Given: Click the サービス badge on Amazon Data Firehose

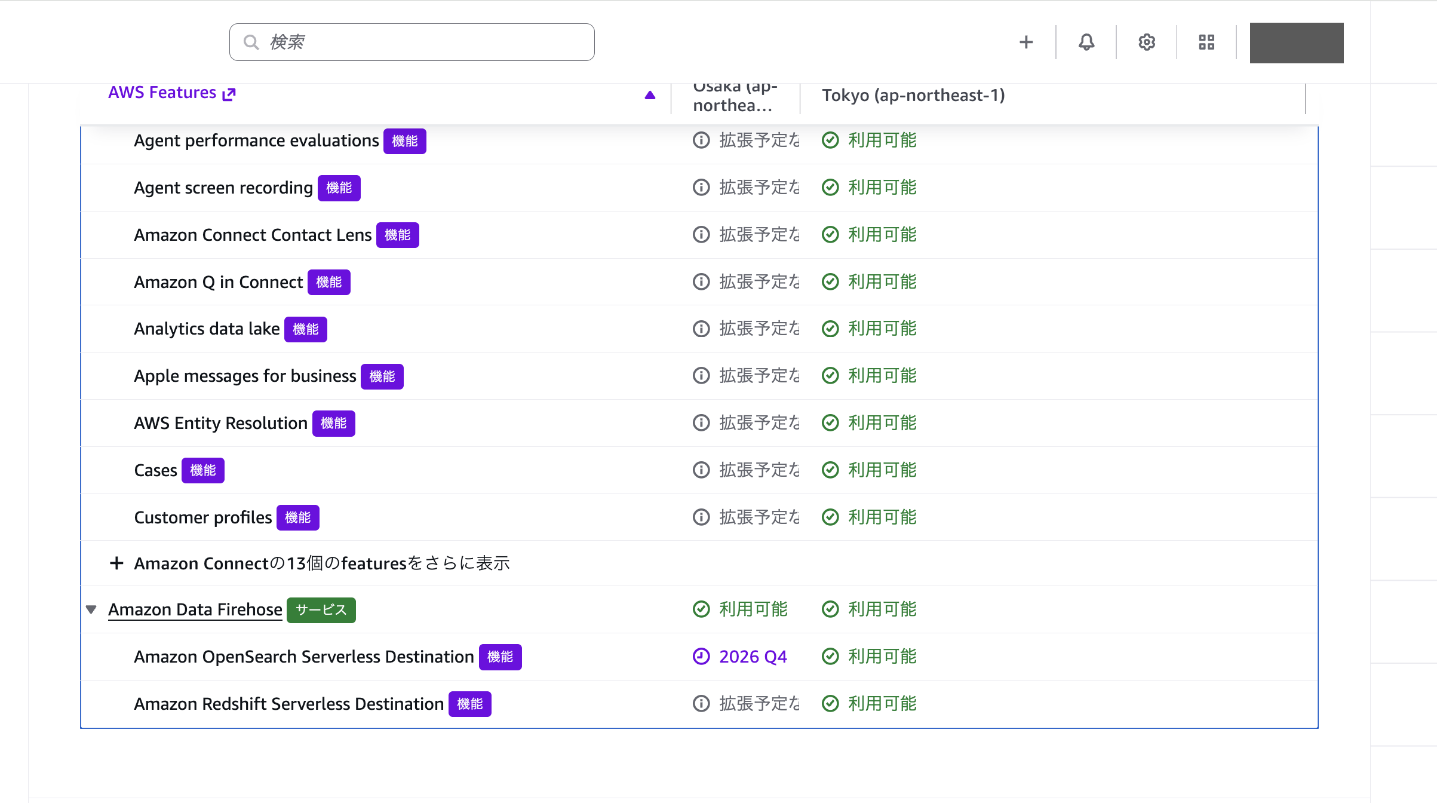Looking at the screenshot, I should tap(321, 610).
